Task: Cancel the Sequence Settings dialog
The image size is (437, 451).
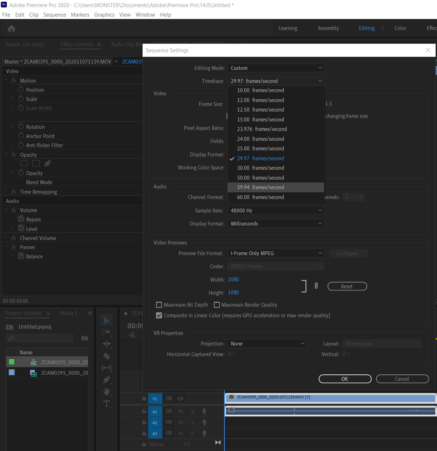Action: 402,379
